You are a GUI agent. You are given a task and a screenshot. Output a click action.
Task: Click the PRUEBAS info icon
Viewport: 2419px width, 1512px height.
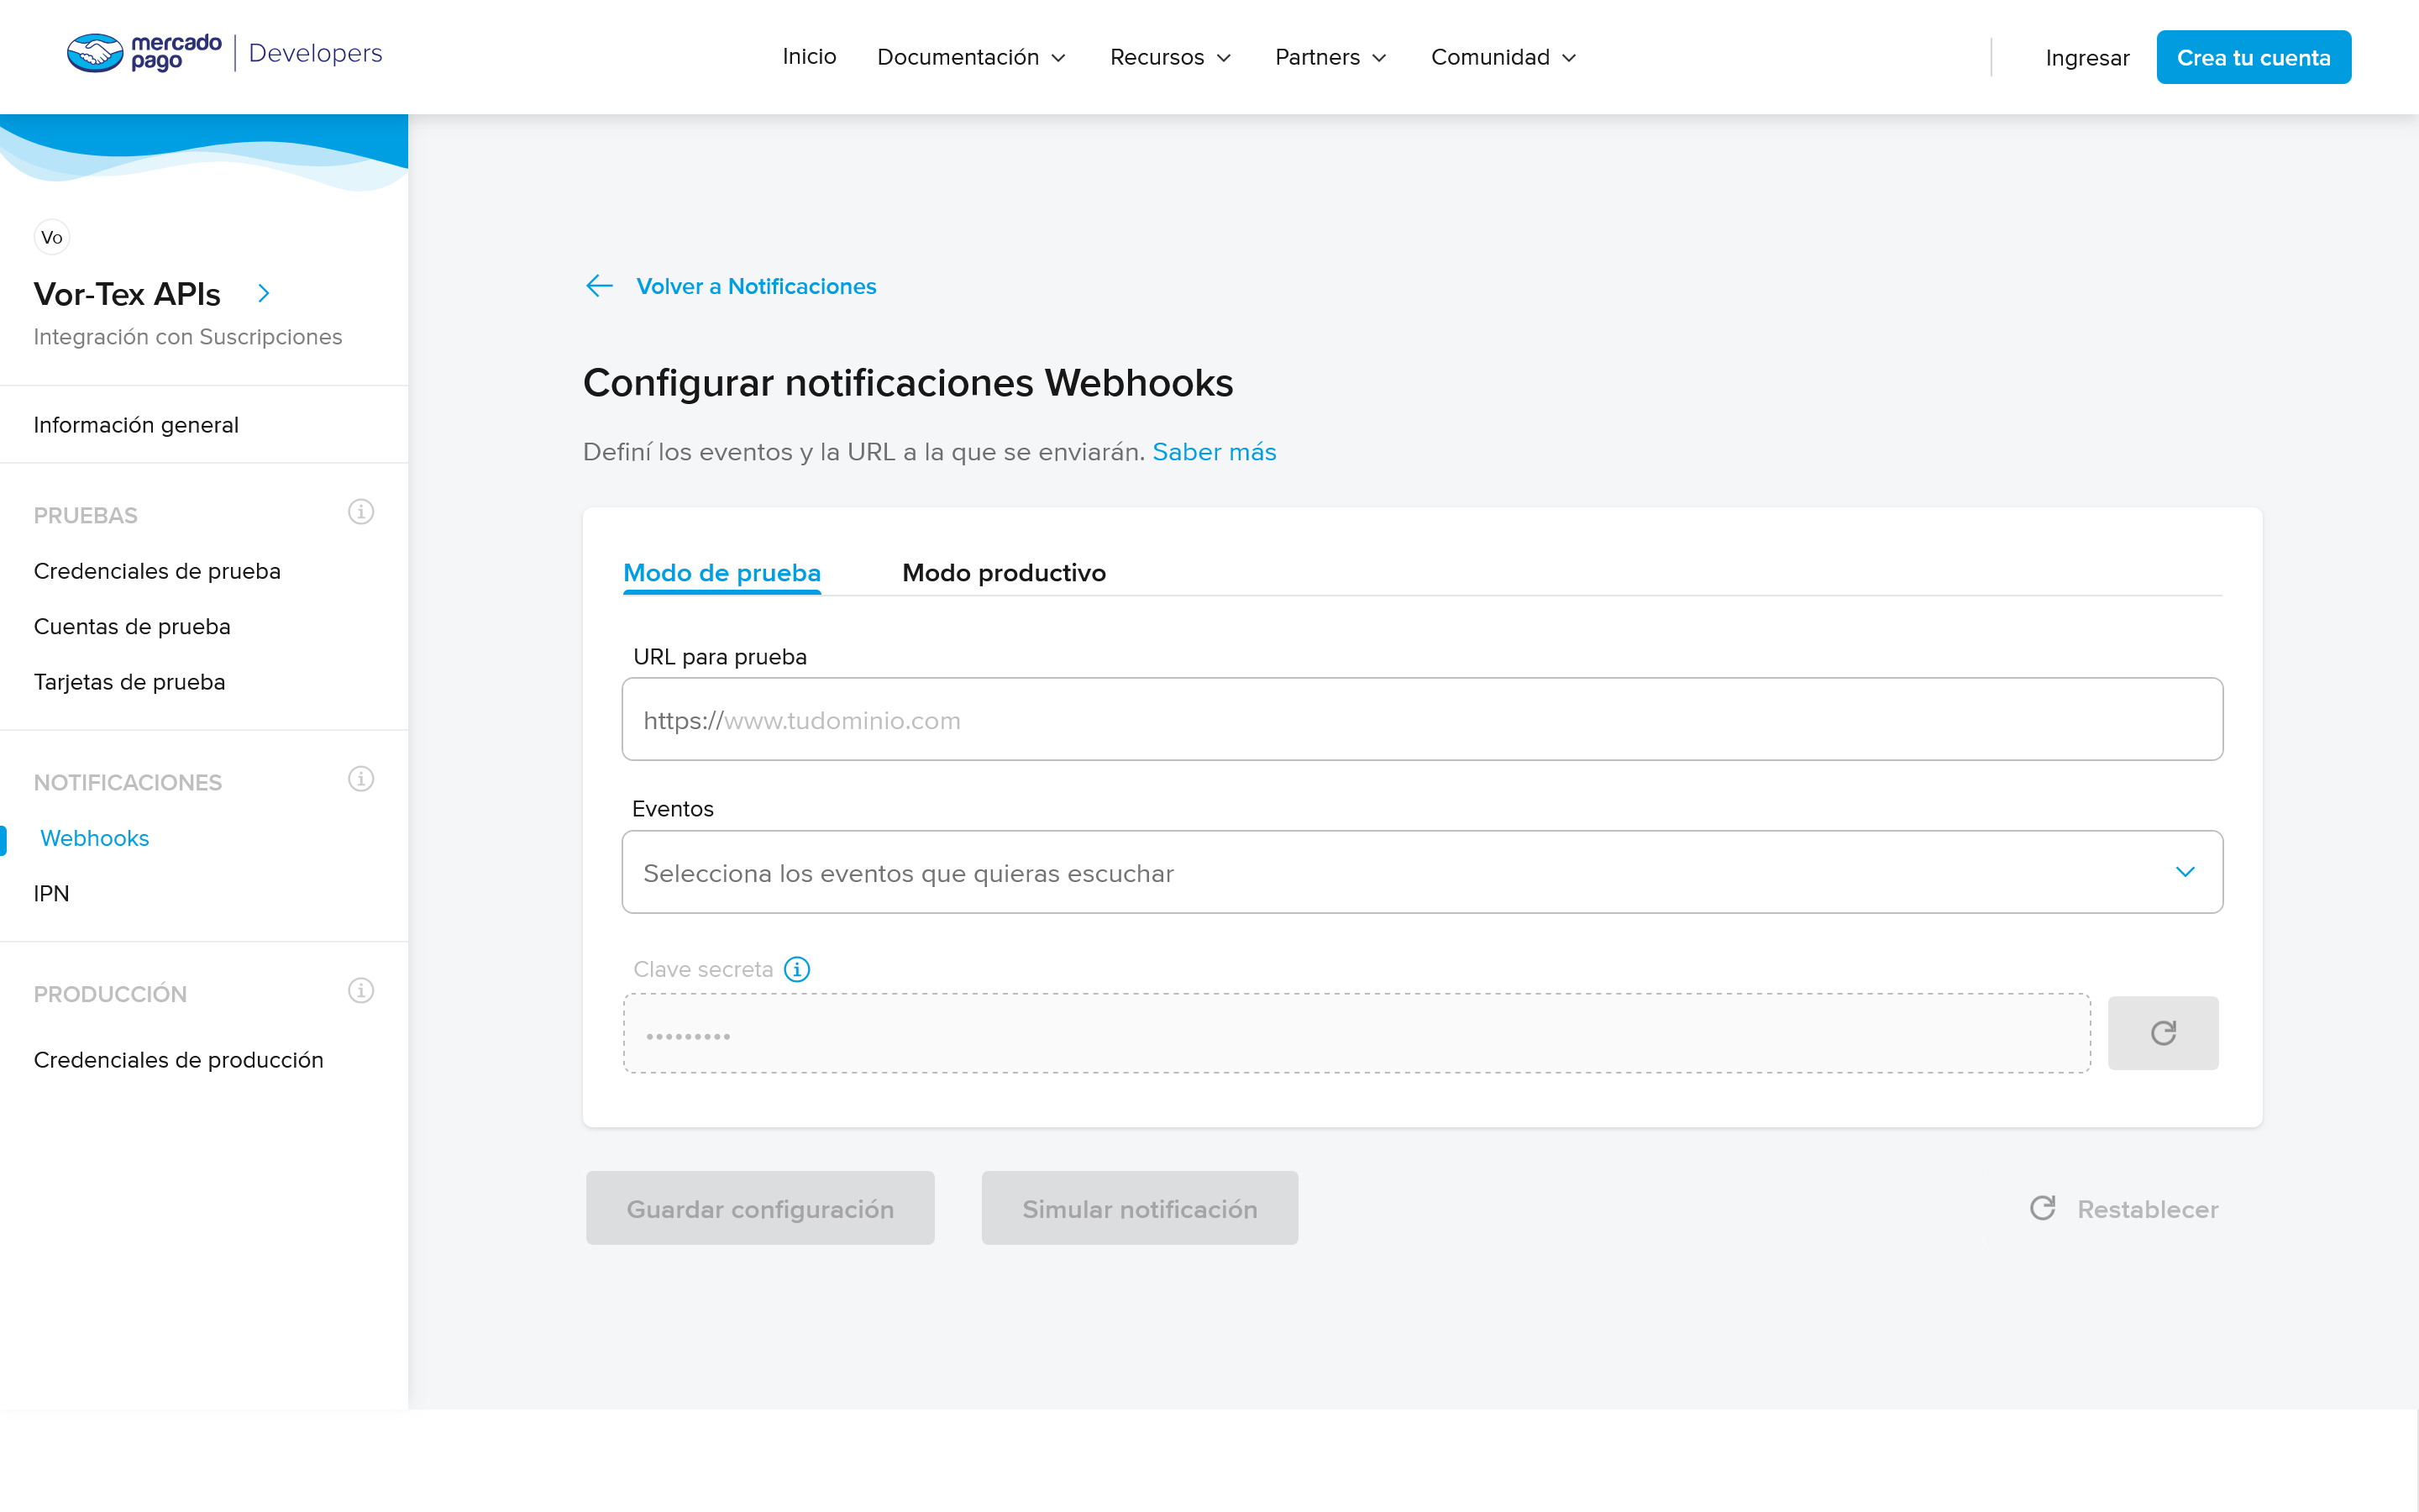[361, 512]
